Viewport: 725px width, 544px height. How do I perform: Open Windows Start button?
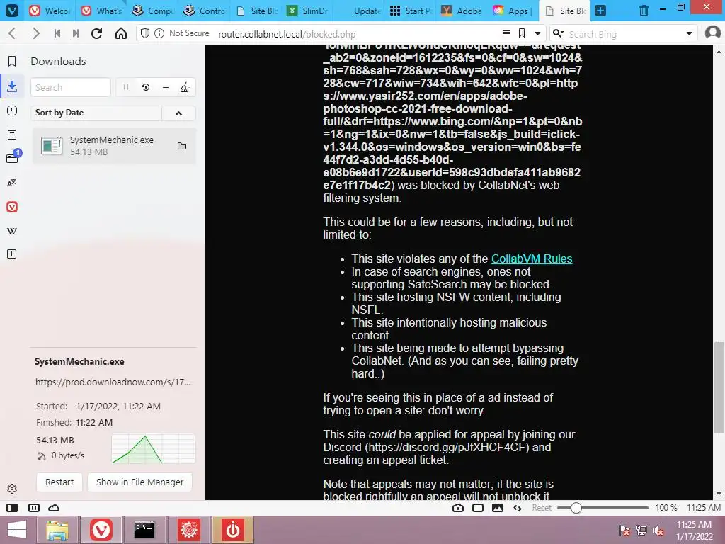point(17,530)
